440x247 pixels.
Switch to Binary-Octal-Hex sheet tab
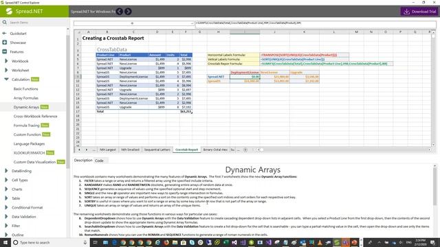click(x=215, y=150)
